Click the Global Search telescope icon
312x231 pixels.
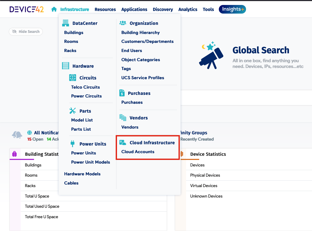[x=211, y=55]
